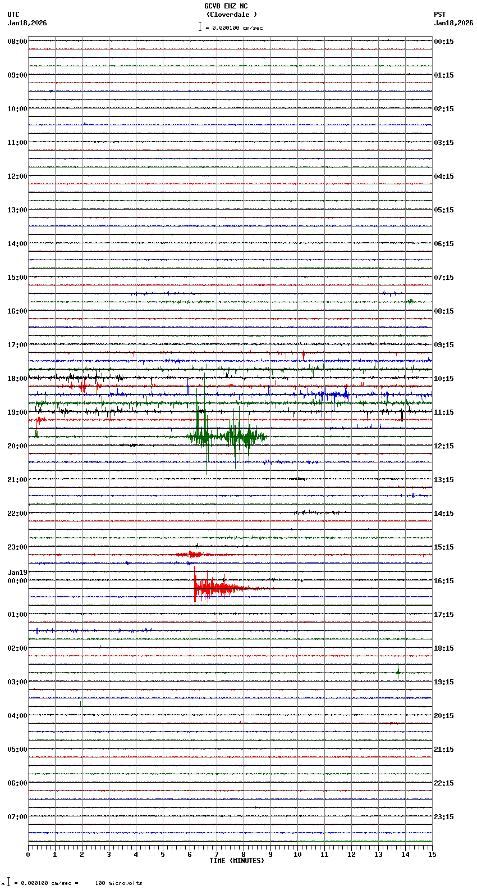Click the 9 minute axis tick label
This screenshot has width=477, height=890.
[270, 855]
